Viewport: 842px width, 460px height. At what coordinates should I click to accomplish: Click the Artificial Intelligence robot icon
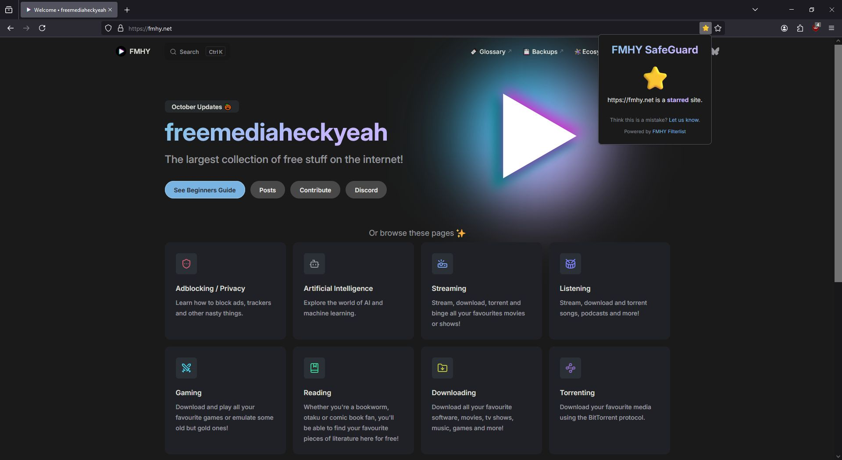point(314,264)
